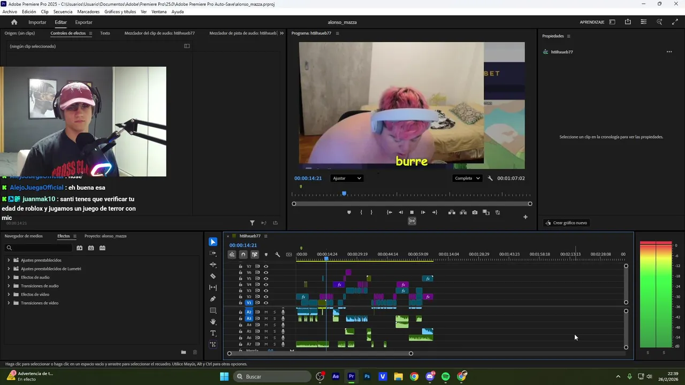This screenshot has width=685, height=385.
Task: Toggle V7 track output eye
Action: tap(266, 266)
